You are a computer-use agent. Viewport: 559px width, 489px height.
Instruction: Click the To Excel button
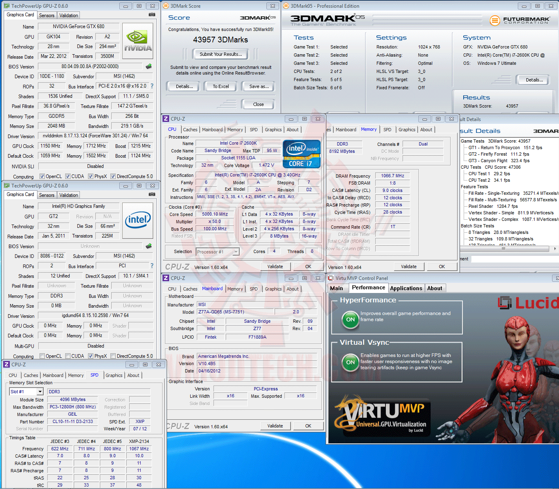click(221, 86)
